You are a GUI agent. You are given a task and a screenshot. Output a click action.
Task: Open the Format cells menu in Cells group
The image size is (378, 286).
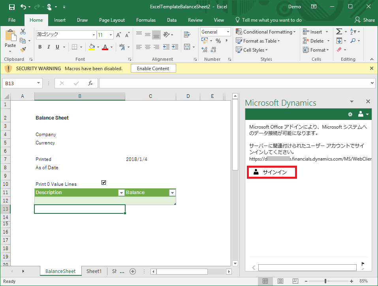pos(316,50)
